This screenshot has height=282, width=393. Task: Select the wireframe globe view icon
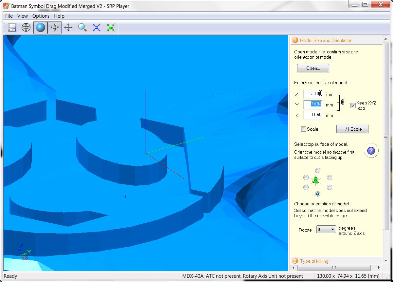pyautogui.click(x=26, y=28)
